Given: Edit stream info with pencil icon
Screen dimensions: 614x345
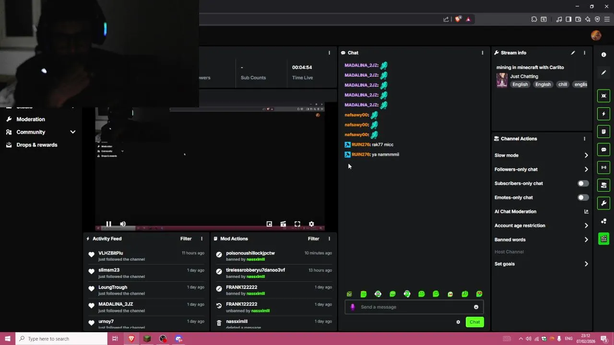Looking at the screenshot, I should click(573, 53).
